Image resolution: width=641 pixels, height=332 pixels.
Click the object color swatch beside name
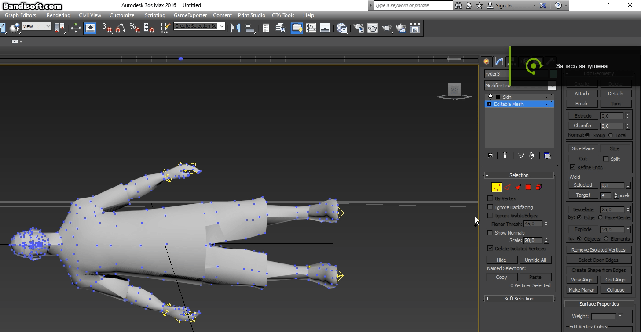pyautogui.click(x=553, y=74)
